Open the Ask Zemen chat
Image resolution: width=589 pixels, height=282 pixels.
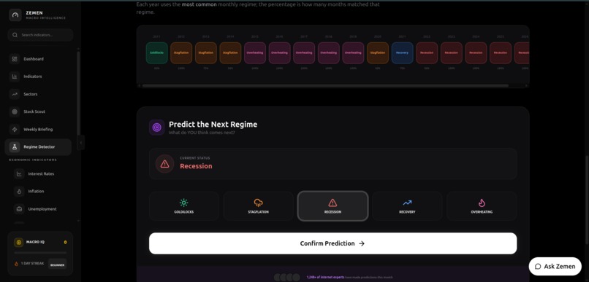[555, 266]
